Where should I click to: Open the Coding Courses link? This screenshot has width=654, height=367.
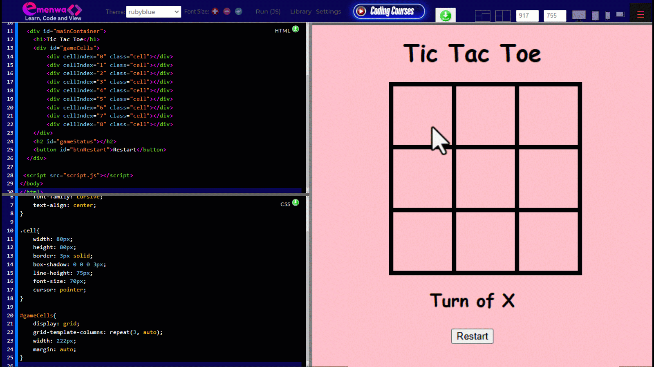tap(389, 11)
